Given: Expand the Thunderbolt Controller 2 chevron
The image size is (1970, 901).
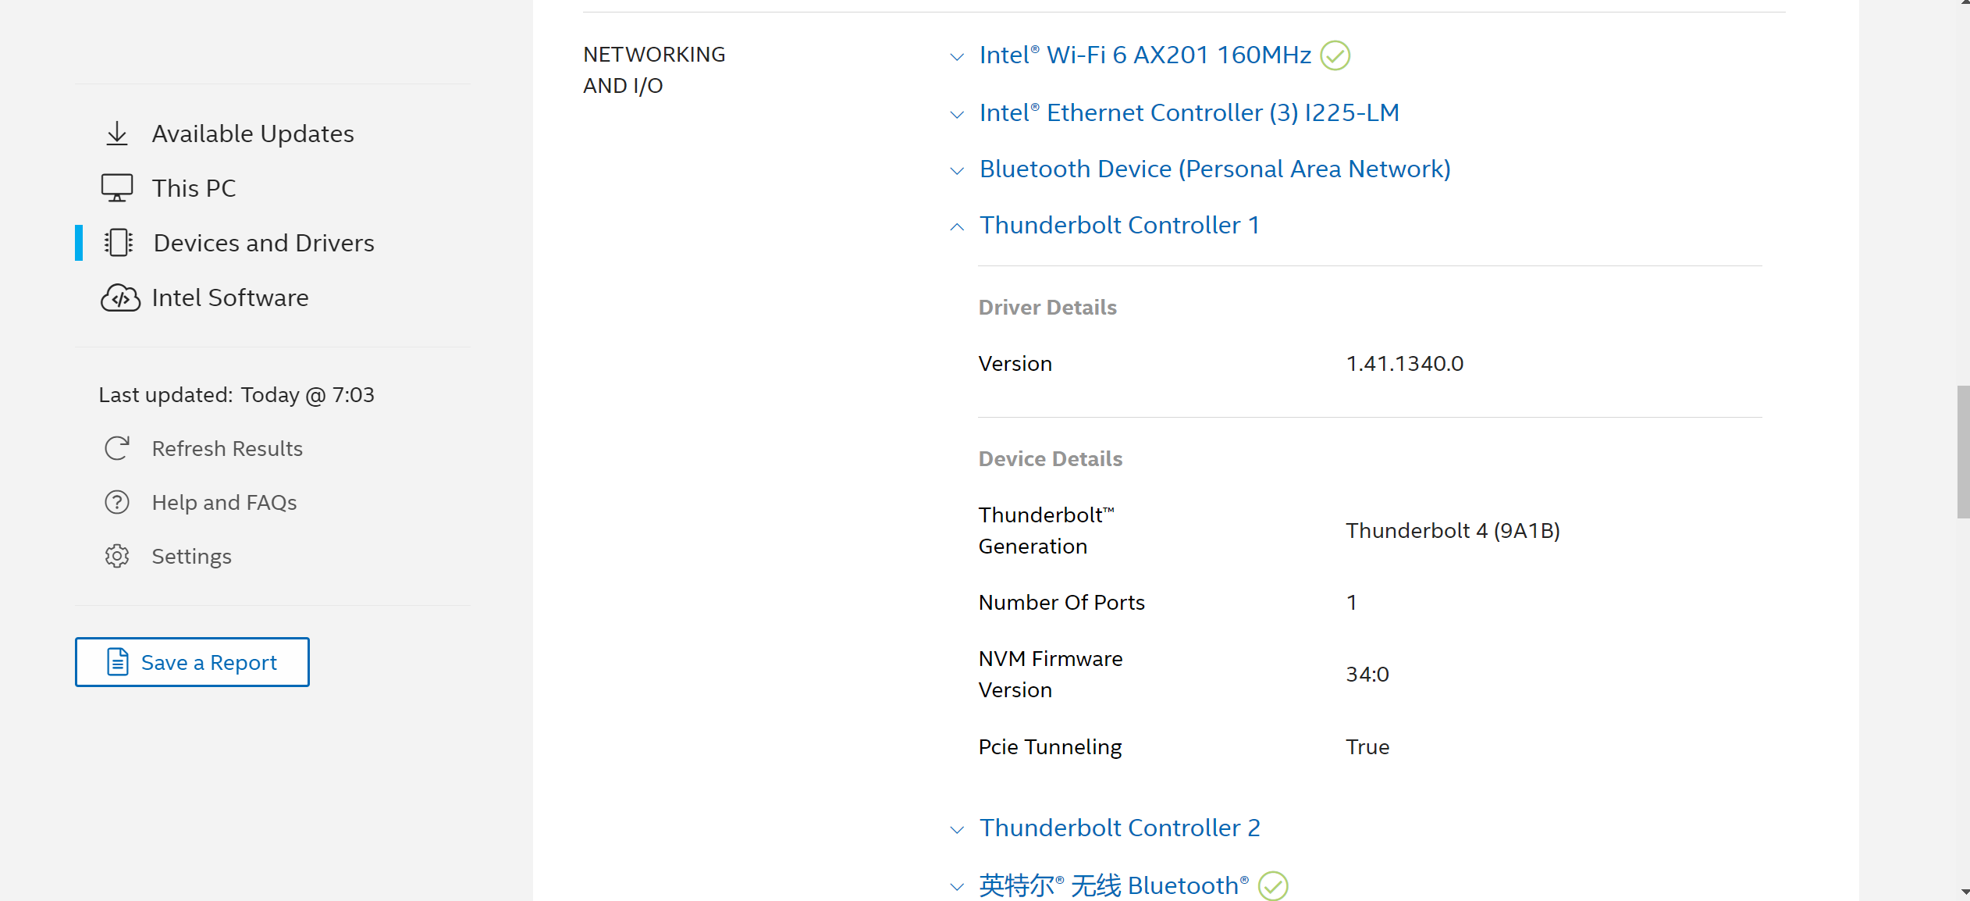Looking at the screenshot, I should [957, 829].
